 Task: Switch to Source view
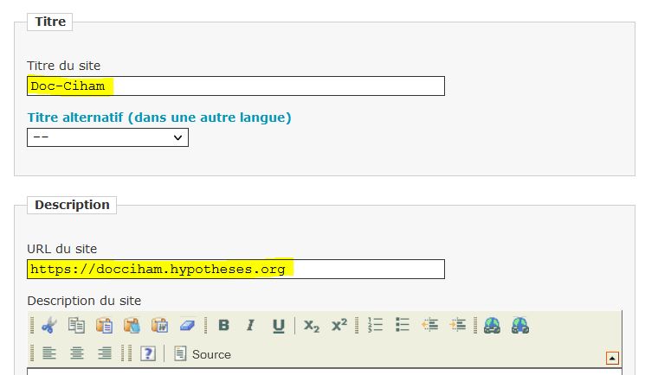[x=202, y=353]
